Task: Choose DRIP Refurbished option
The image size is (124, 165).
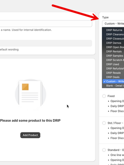Action: [113, 69]
